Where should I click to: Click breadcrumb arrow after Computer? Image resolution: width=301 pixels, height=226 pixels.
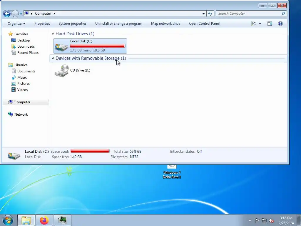tap(54, 14)
